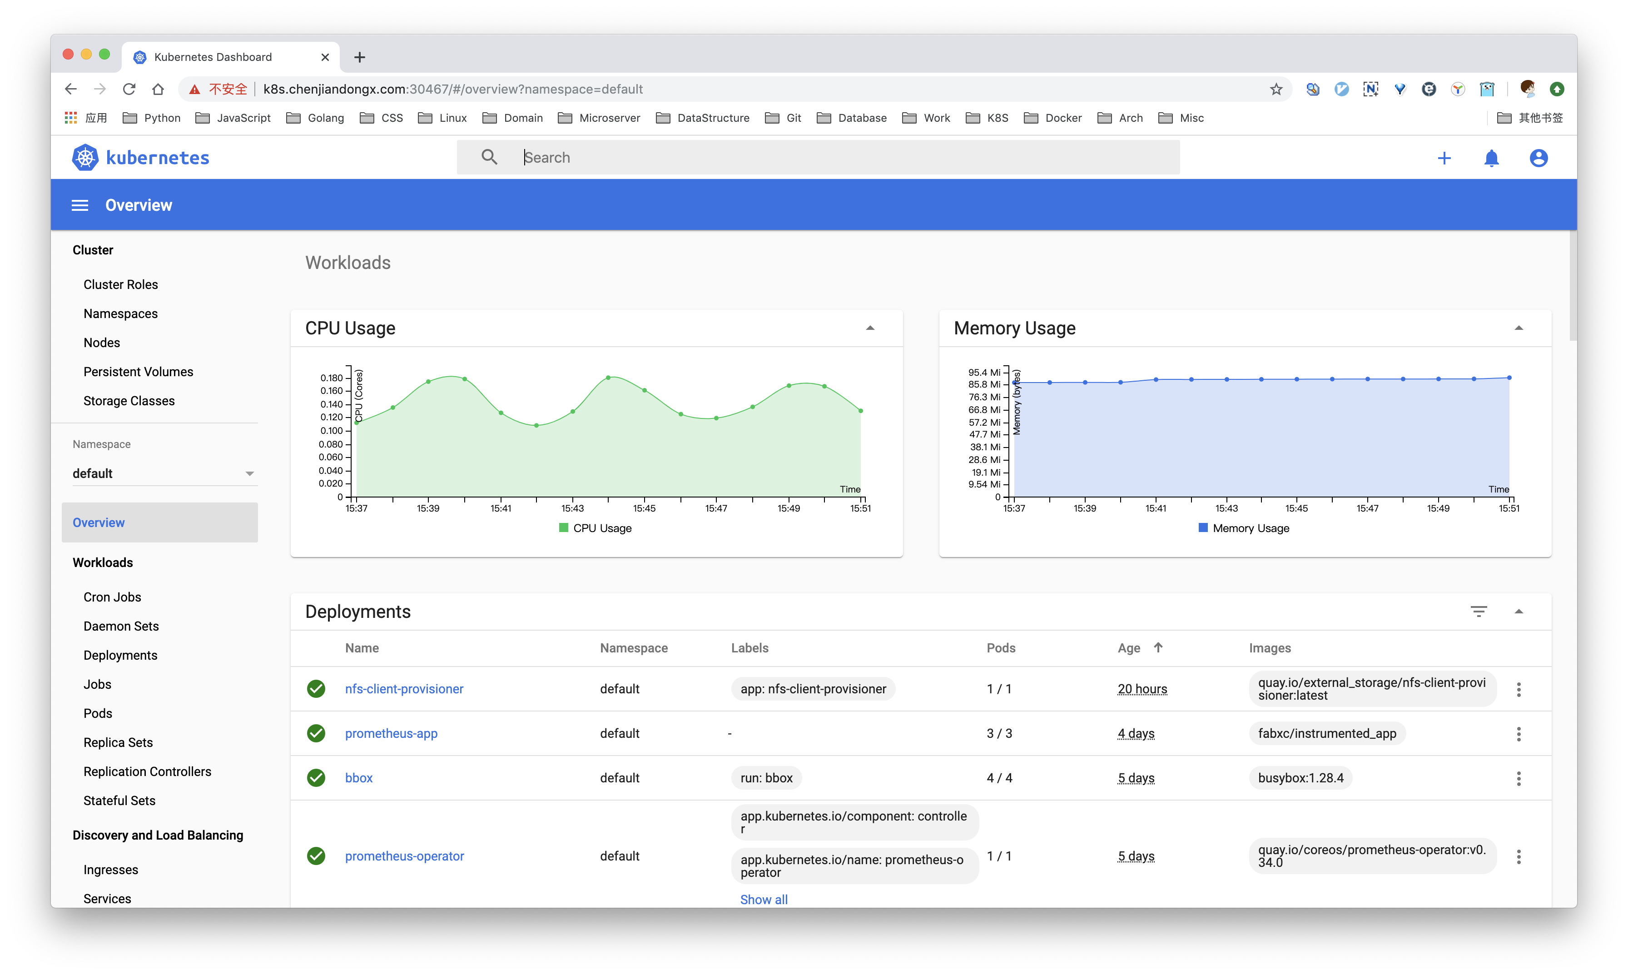This screenshot has width=1628, height=975.
Task: Click the insecure site warning icon
Action: (194, 90)
